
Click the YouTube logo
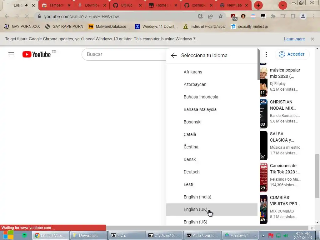(x=37, y=54)
